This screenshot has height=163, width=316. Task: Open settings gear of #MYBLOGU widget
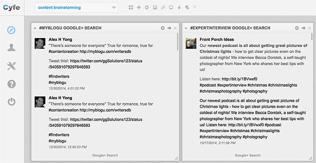163,28
